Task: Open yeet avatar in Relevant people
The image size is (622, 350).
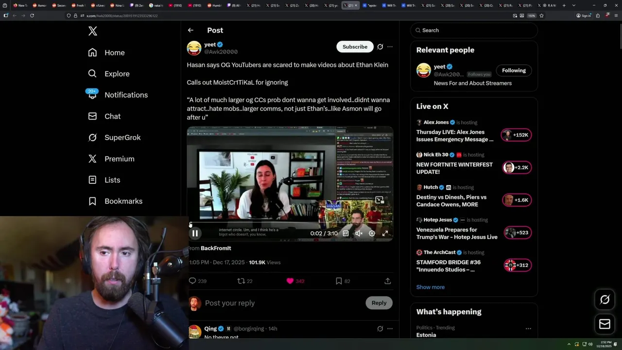Action: 424,70
